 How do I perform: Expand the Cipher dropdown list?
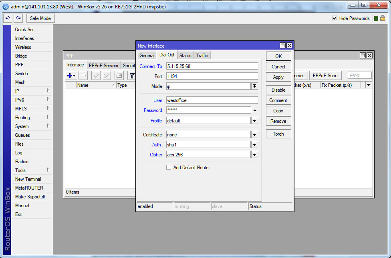(254, 155)
